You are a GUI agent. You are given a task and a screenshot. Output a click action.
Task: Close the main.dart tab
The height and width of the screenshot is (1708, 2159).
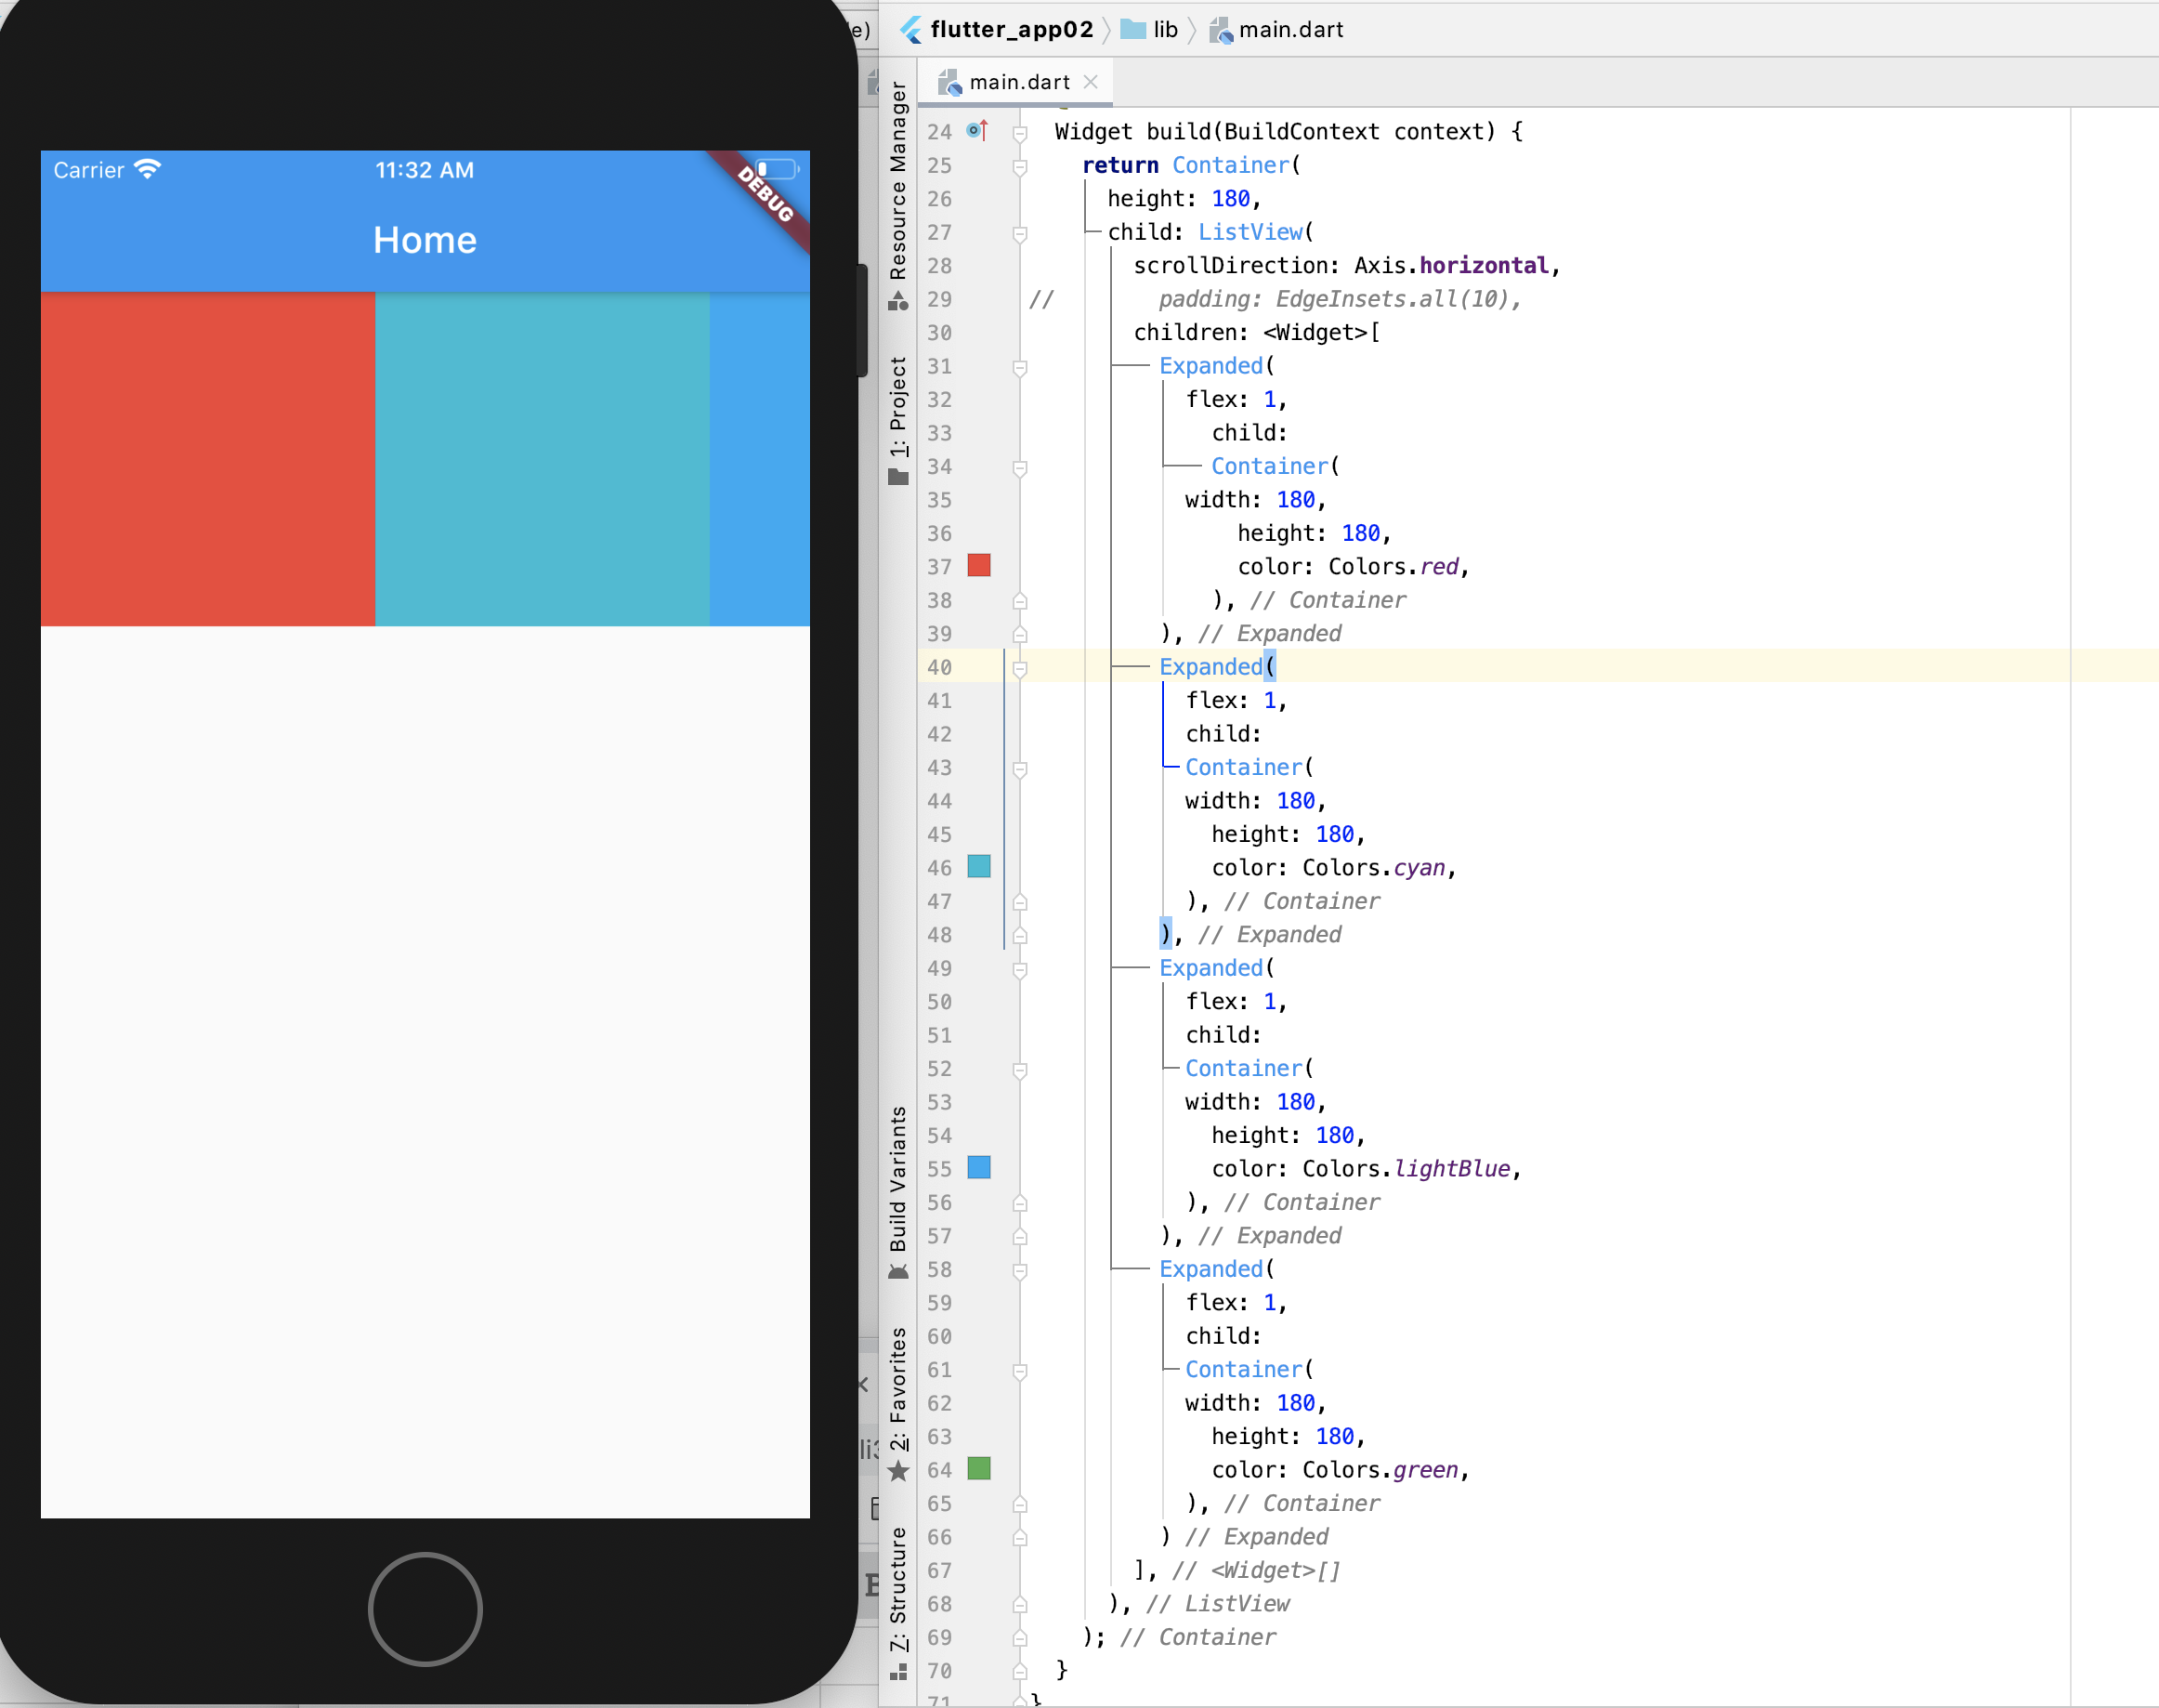point(1091,82)
